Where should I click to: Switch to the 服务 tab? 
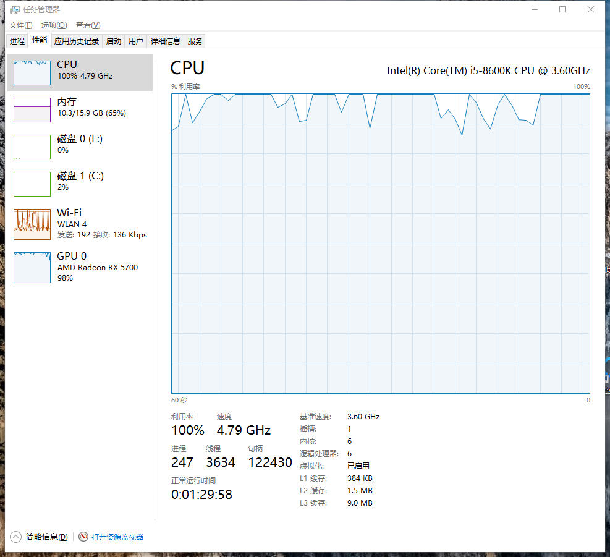pos(195,40)
